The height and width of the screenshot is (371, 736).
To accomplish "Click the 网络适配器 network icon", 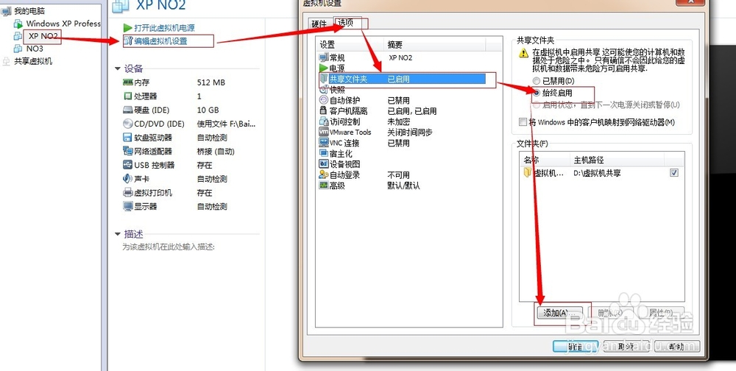I will [x=127, y=151].
